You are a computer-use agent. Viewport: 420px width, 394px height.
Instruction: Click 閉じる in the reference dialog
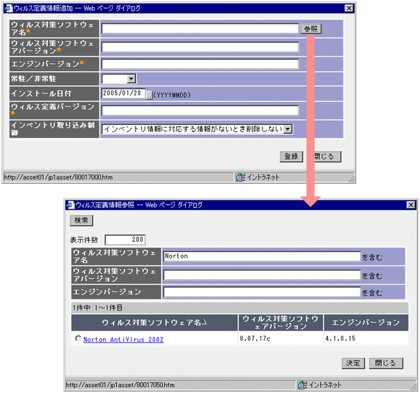386,363
